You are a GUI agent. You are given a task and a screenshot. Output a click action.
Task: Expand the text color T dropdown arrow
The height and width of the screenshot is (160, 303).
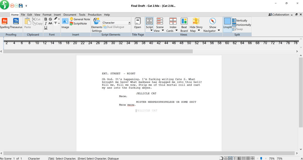pos(59,23)
